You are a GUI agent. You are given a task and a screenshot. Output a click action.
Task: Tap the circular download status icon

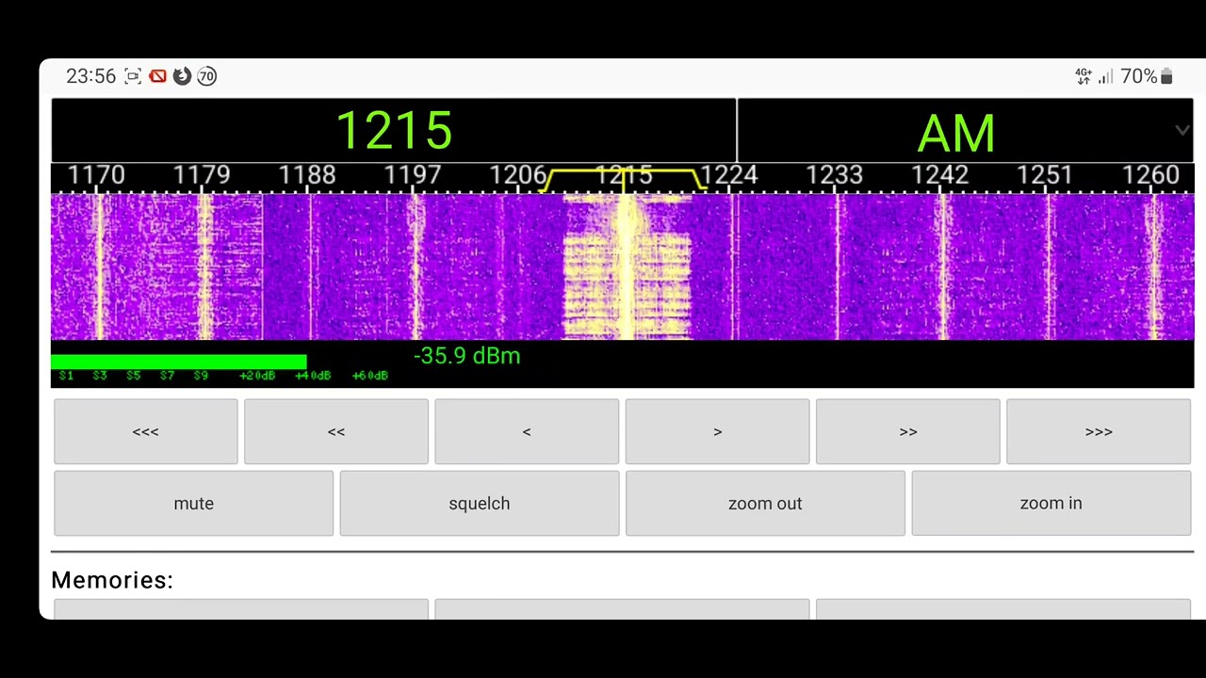pyautogui.click(x=182, y=76)
